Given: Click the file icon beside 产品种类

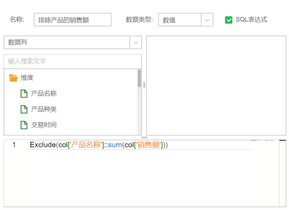Looking at the screenshot, I should (24, 109).
